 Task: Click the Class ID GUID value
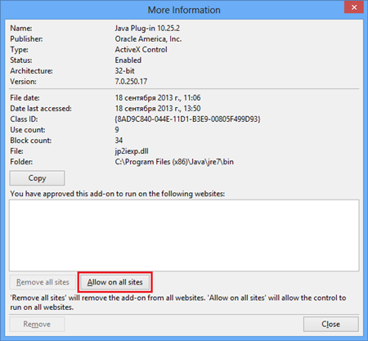[187, 119]
